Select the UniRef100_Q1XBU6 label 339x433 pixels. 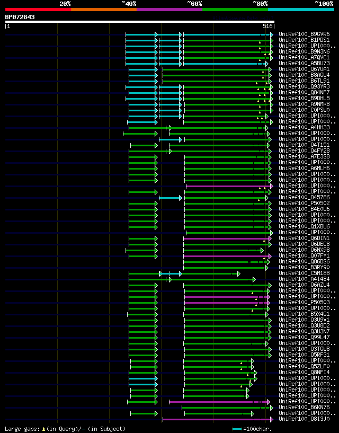click(304, 226)
